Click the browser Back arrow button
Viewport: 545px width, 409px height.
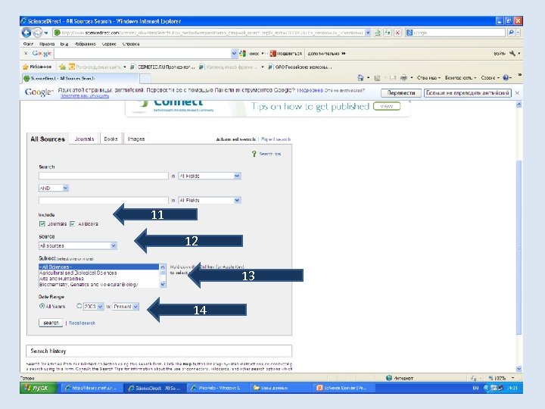26,33
